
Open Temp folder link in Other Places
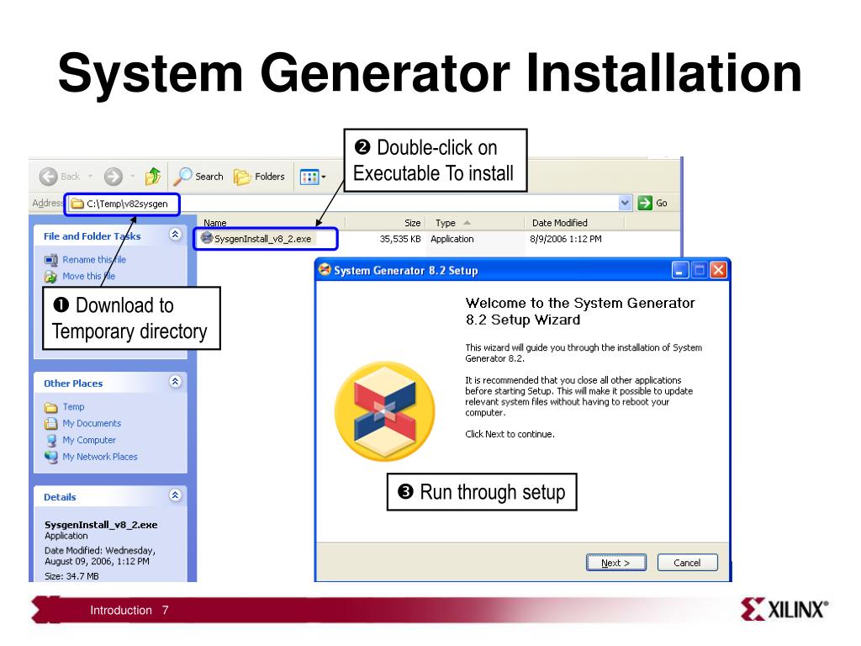pos(73,406)
